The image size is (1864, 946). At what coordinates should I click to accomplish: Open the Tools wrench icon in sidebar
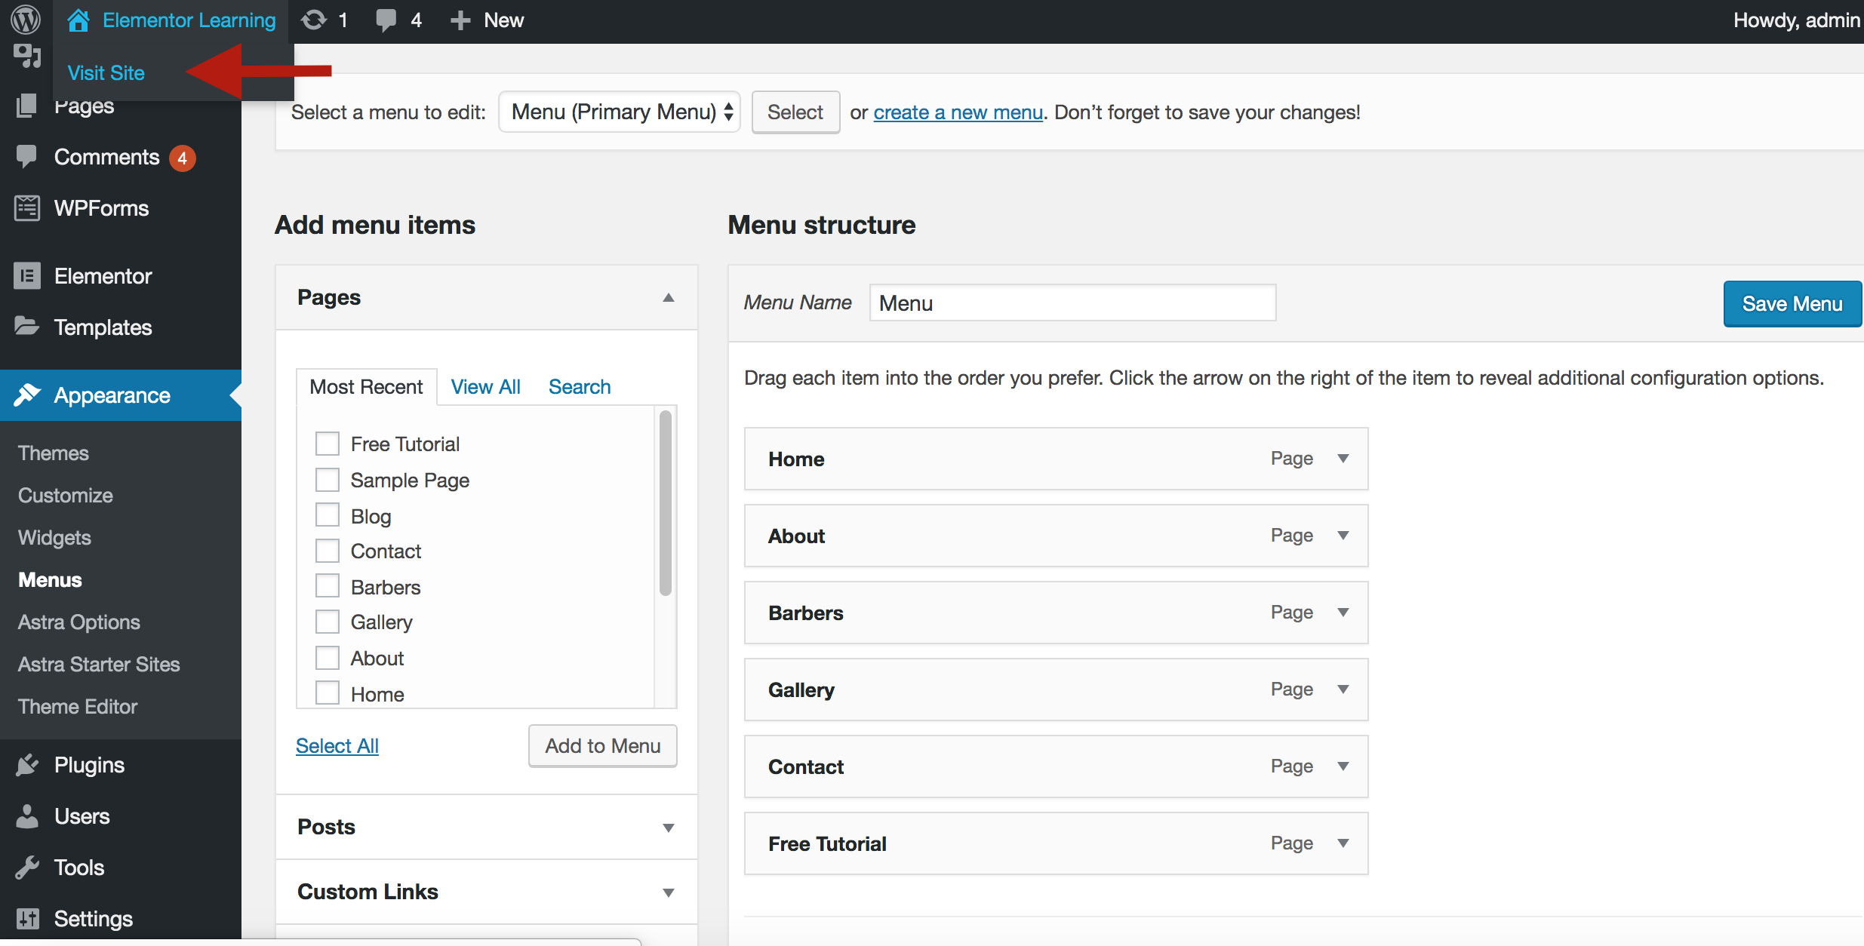pos(27,868)
